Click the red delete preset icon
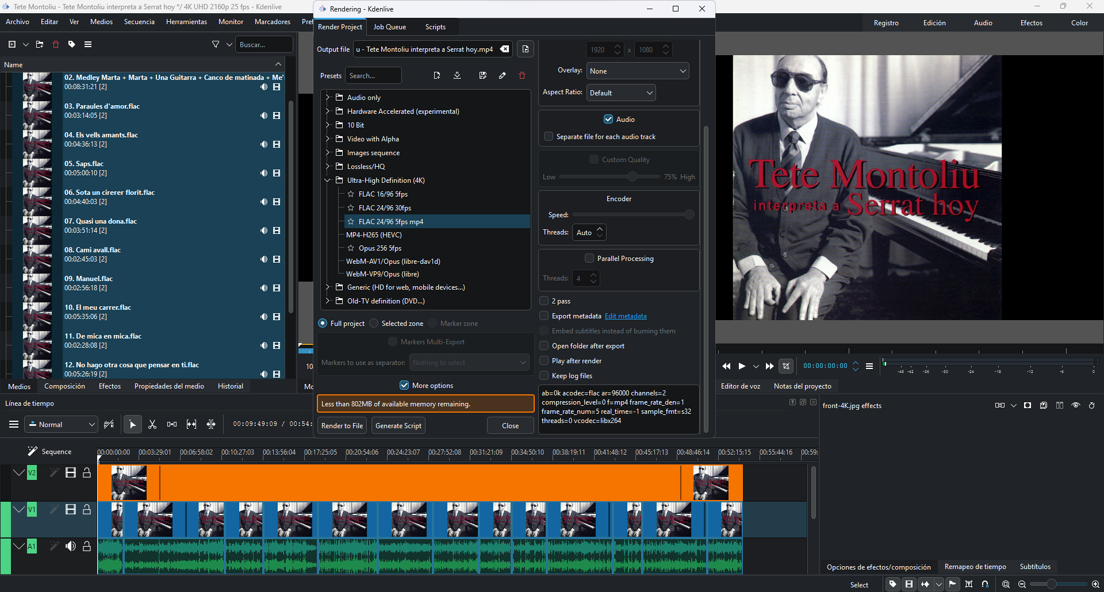The image size is (1104, 592). (x=522, y=75)
